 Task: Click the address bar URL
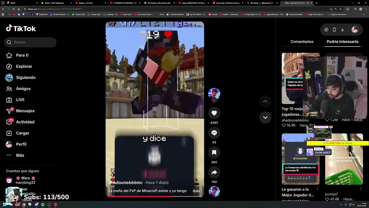(55, 9)
